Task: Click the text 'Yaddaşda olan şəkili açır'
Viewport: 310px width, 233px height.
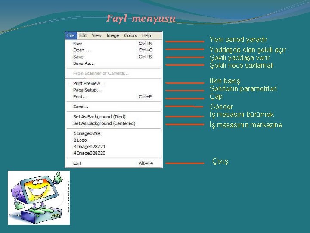Action: tap(248, 50)
